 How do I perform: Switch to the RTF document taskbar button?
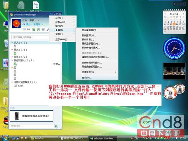pyautogui.click(x=73, y=138)
